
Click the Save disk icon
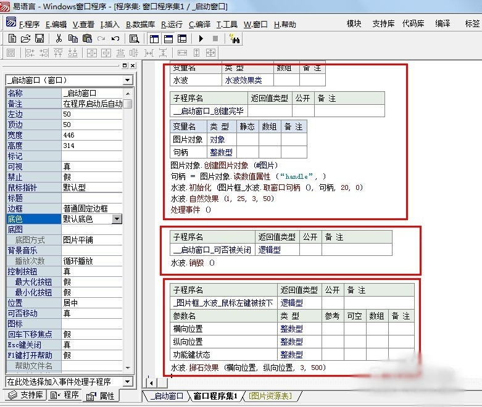point(39,38)
